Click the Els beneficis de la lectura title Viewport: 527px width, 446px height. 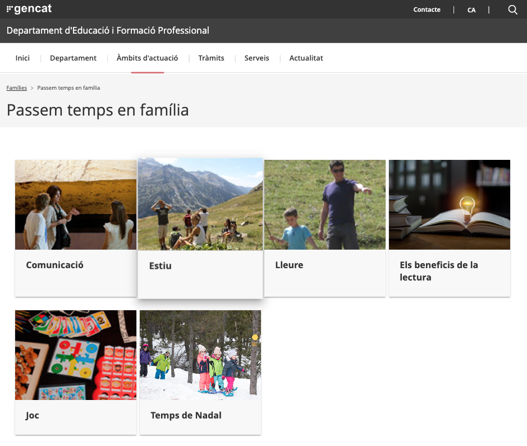click(438, 271)
